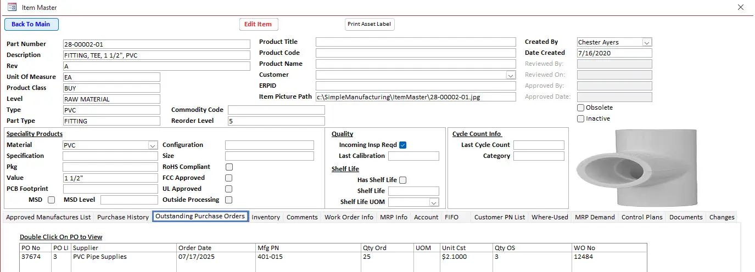Toggle the Obsolete checkbox

click(x=581, y=108)
